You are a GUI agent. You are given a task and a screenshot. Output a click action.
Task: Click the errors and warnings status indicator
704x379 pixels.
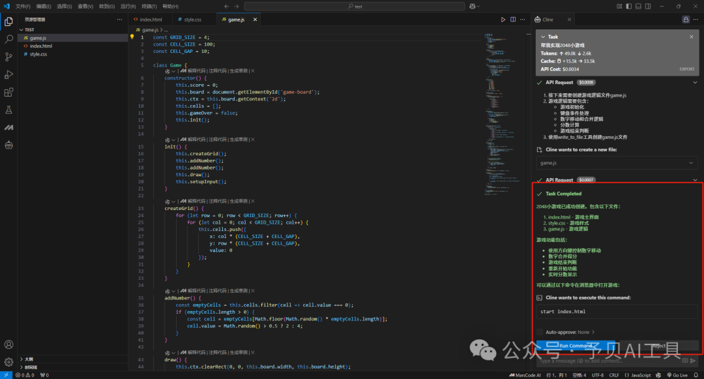(25, 375)
